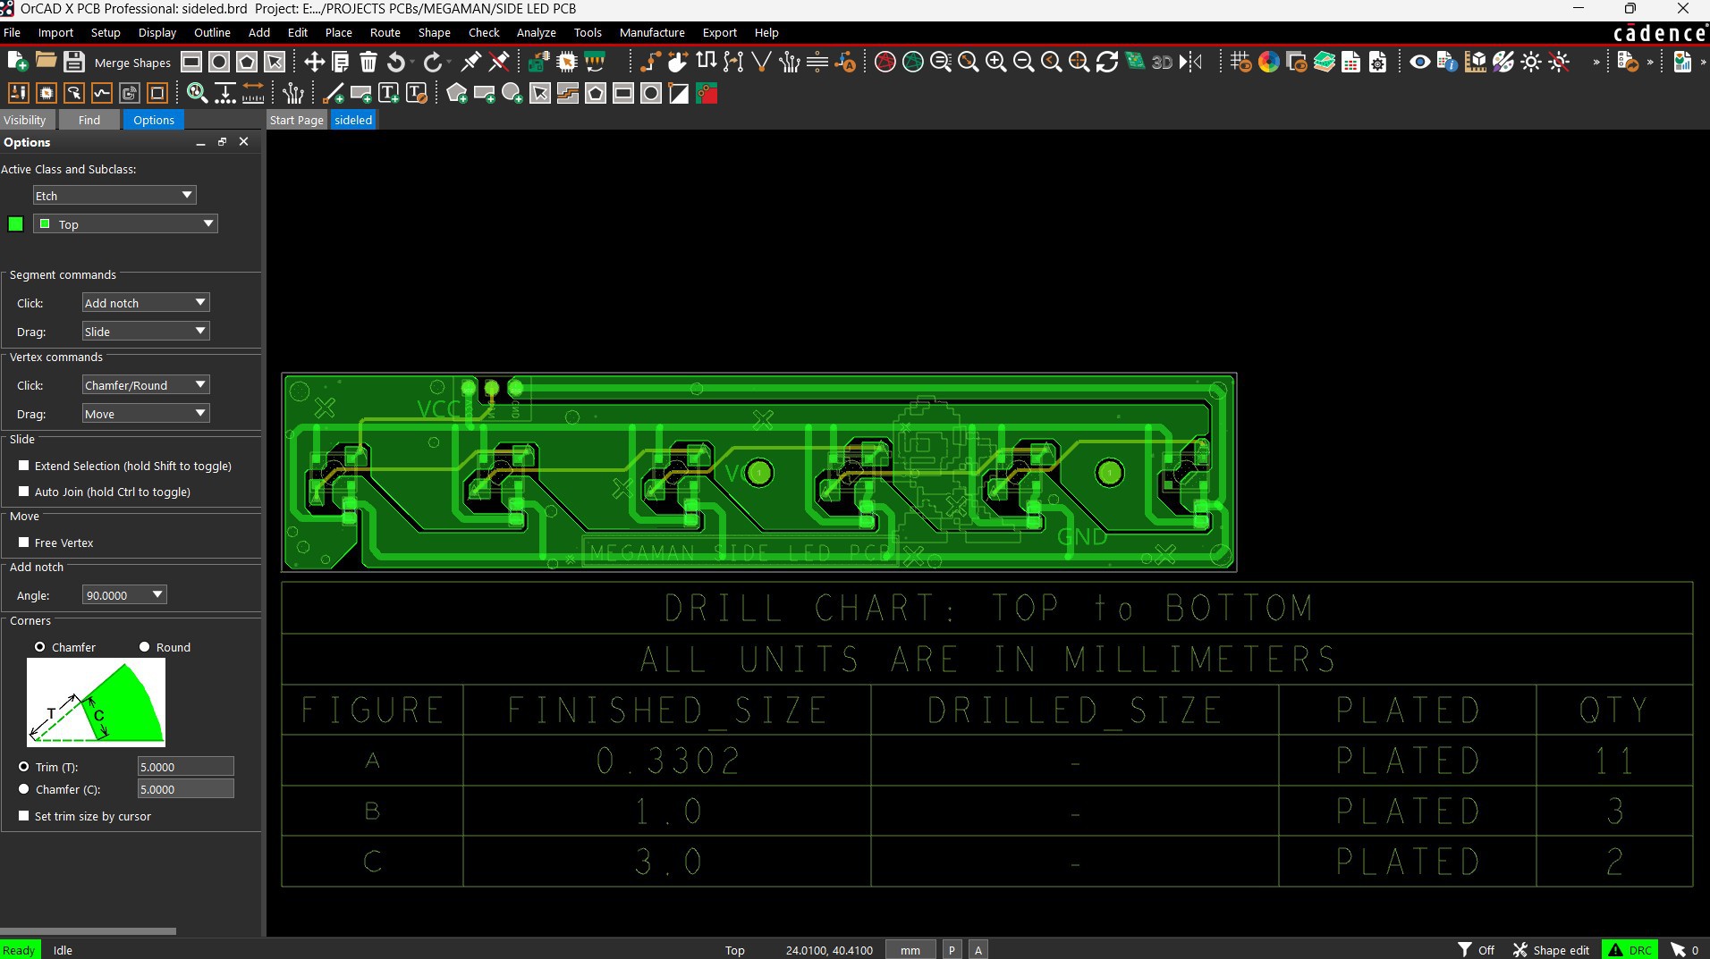Click the Move tool cross-arrow icon
Screen dimensions: 1710x959
314,62
